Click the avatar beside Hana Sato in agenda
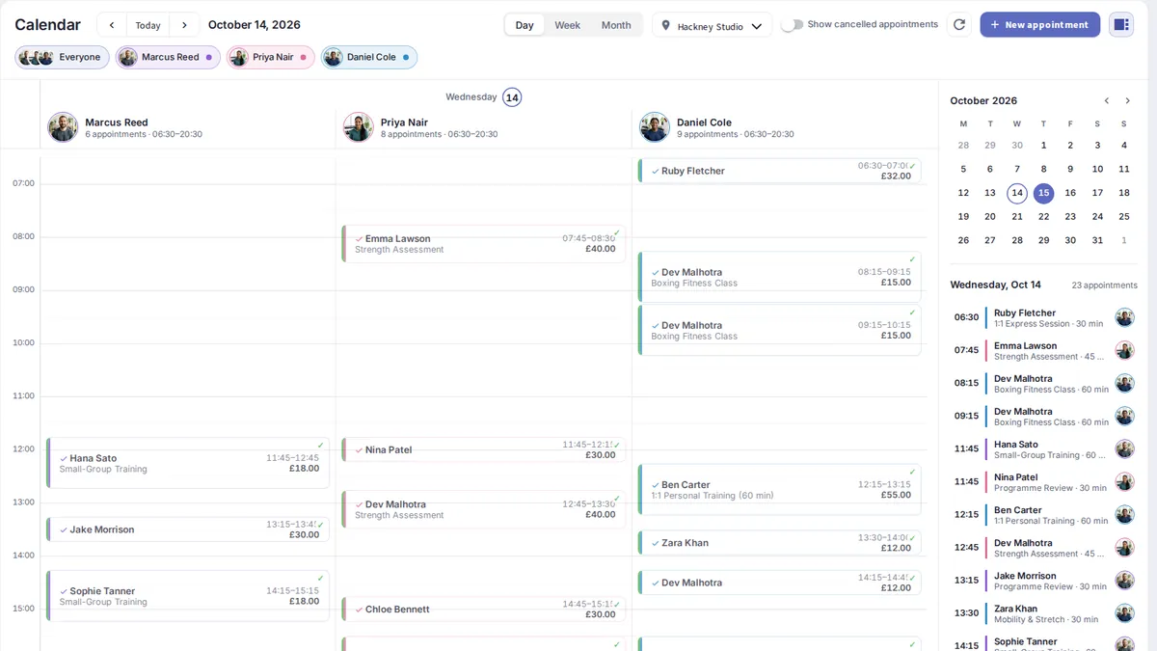1157x651 pixels. [x=1125, y=448]
